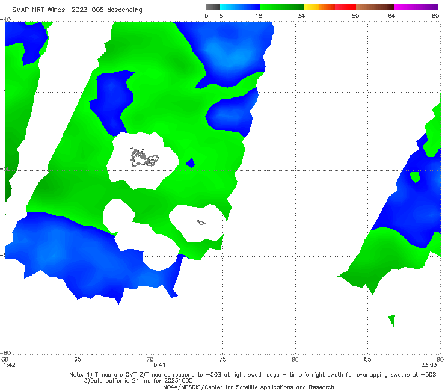The width and height of the screenshot is (445, 391).
Task: Click the longitude label '65'
Action: click(78, 359)
